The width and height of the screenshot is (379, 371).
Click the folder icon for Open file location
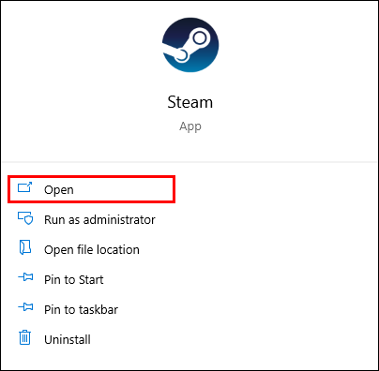(x=25, y=247)
